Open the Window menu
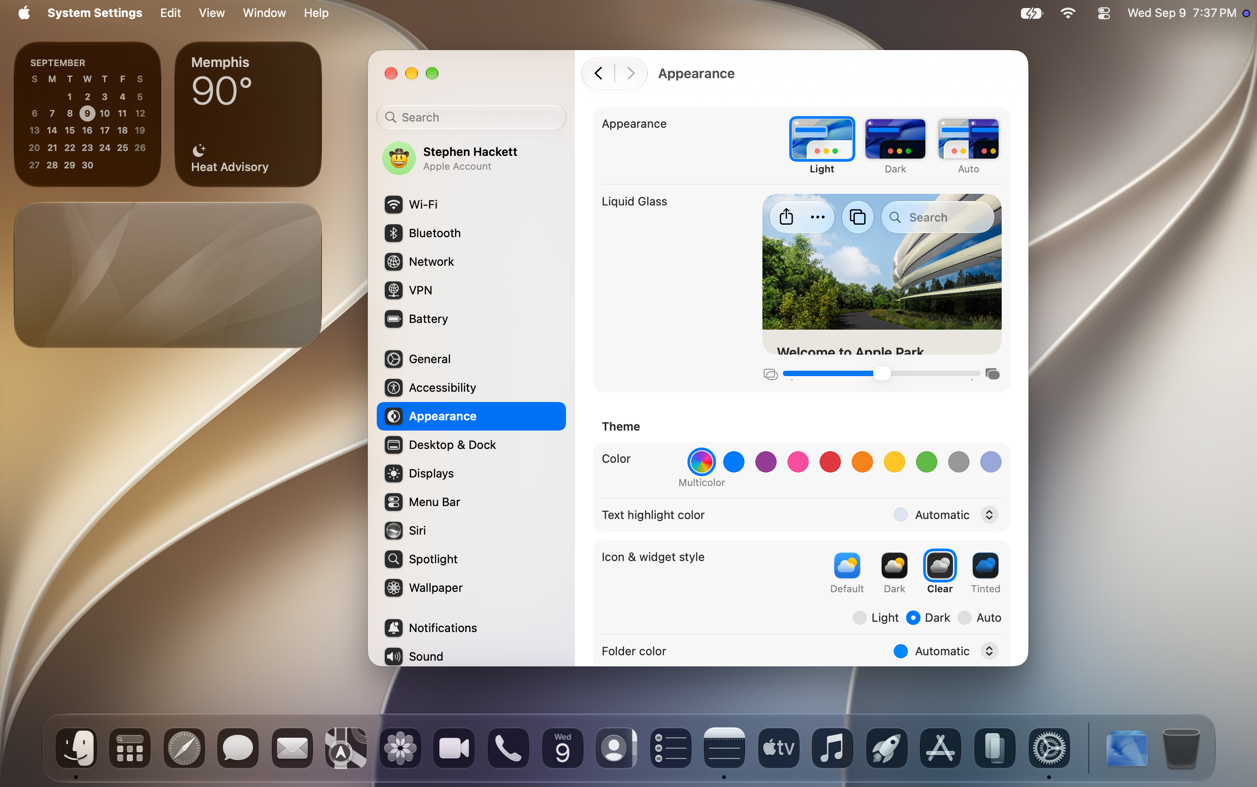This screenshot has height=787, width=1257. click(x=264, y=13)
